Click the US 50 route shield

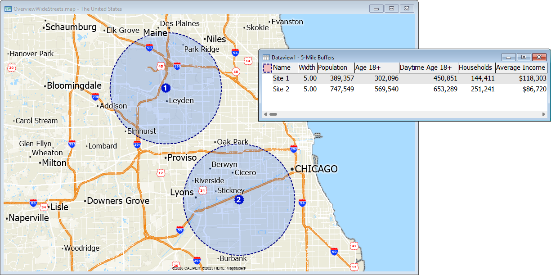236,71
